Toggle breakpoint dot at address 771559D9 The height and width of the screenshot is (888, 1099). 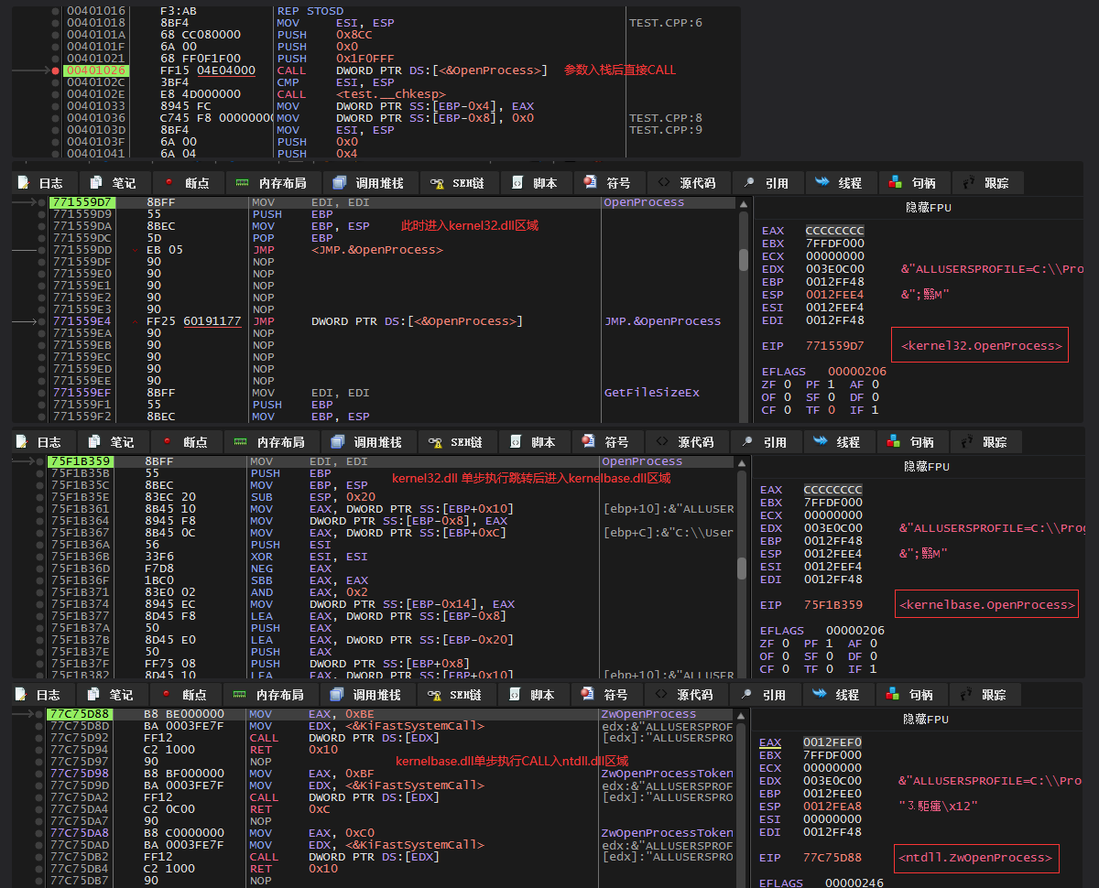click(x=42, y=214)
